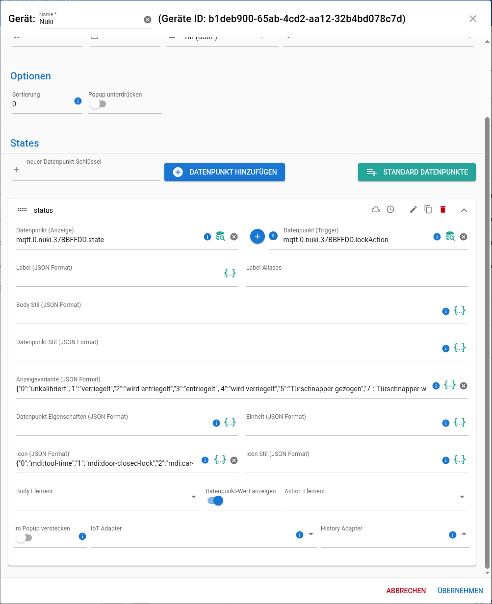
Task: Click the copy icon in status row
Action: point(428,210)
